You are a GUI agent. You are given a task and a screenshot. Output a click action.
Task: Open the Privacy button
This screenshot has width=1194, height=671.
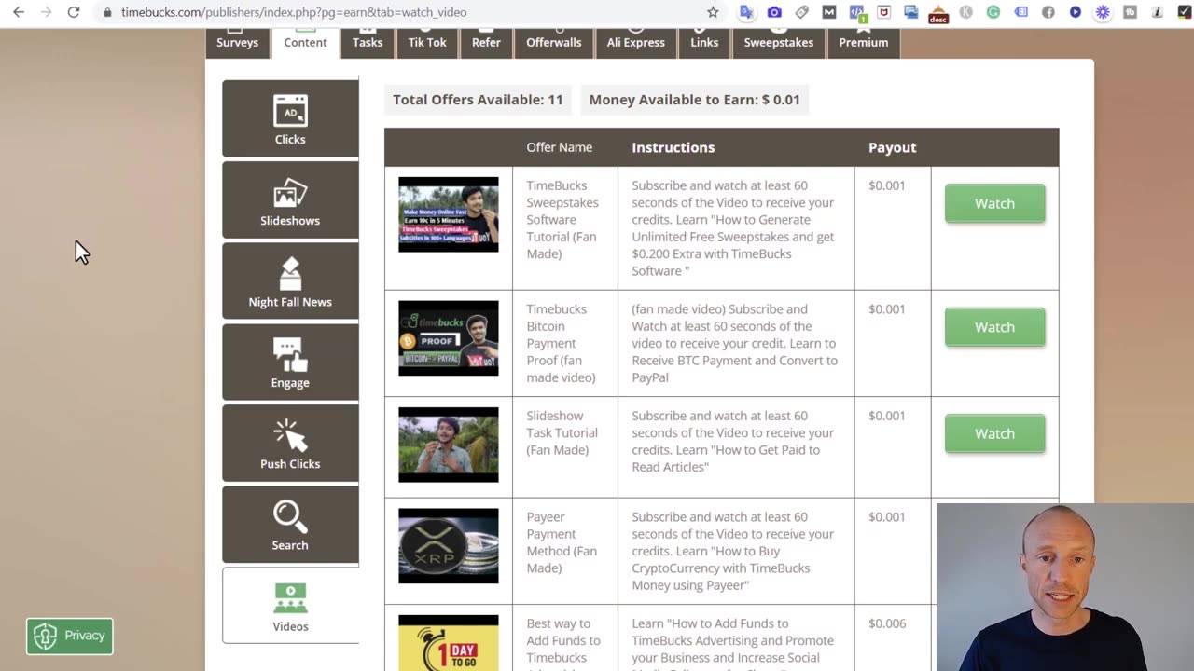point(70,636)
